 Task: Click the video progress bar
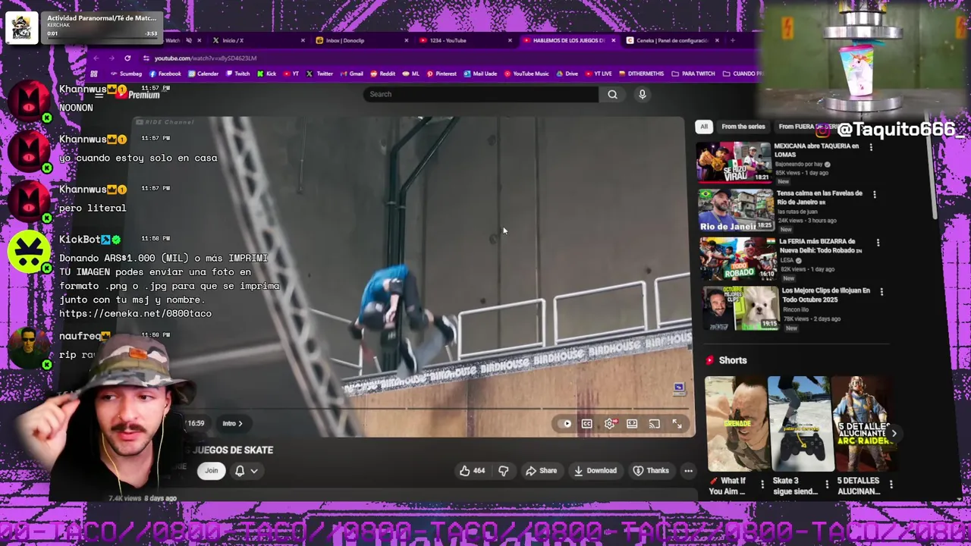click(436, 410)
